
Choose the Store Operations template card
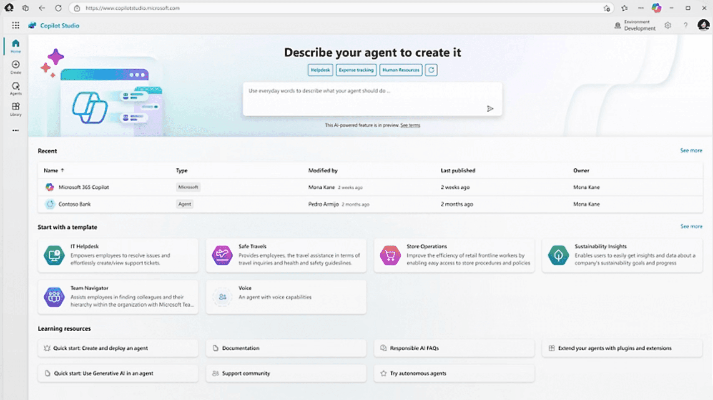point(454,255)
